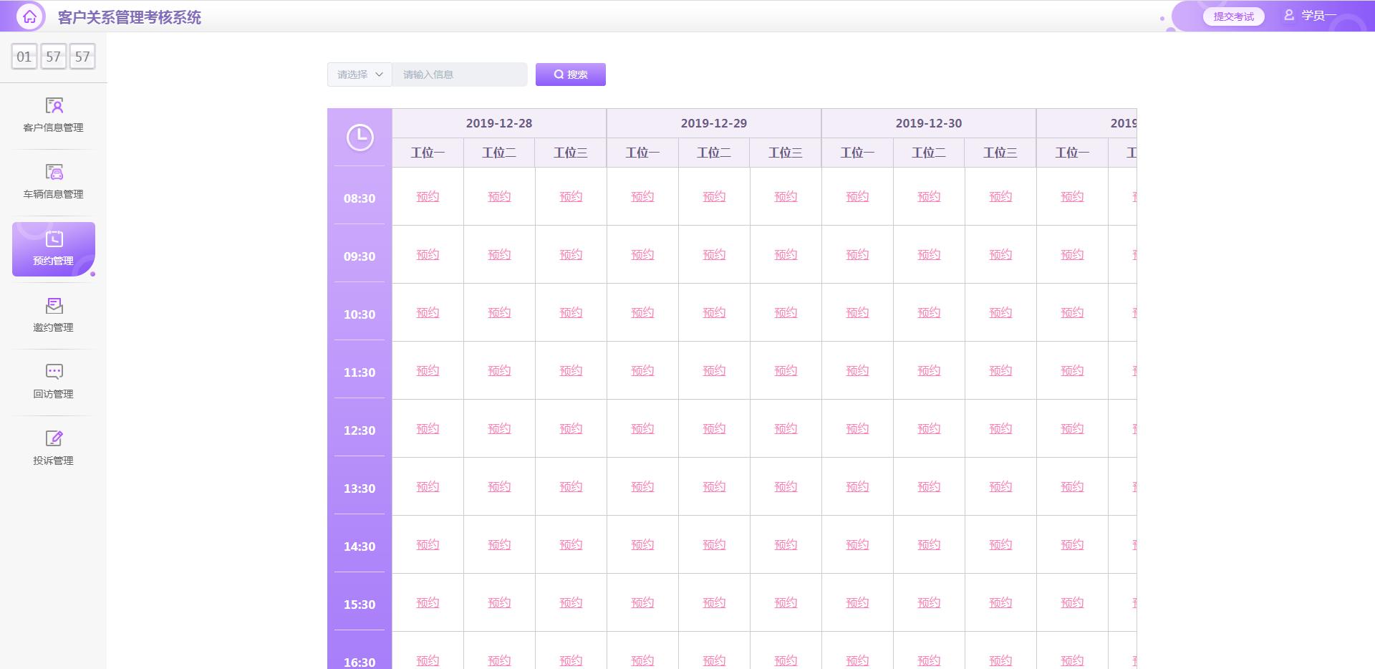Click 预约 at 08:30, 2019-12-28 工位一
Image resolution: width=1375 pixels, height=669 pixels.
click(x=428, y=196)
